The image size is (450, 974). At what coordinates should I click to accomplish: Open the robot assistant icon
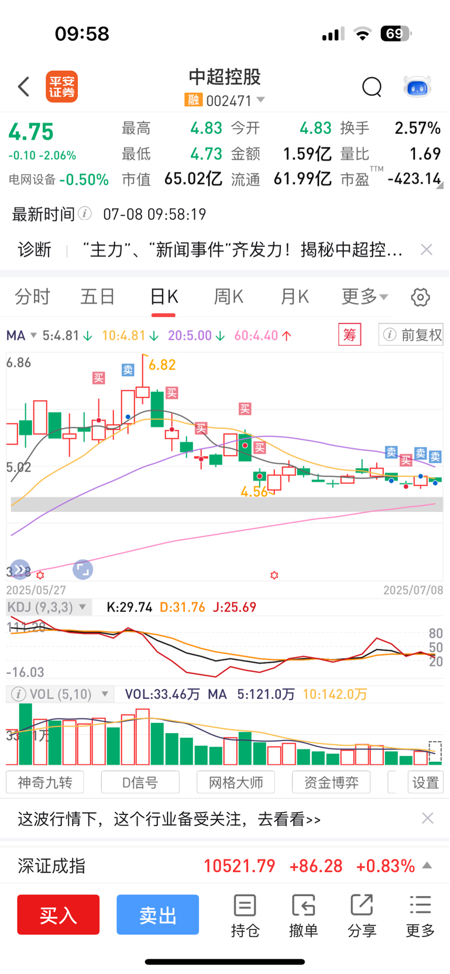pos(417,87)
